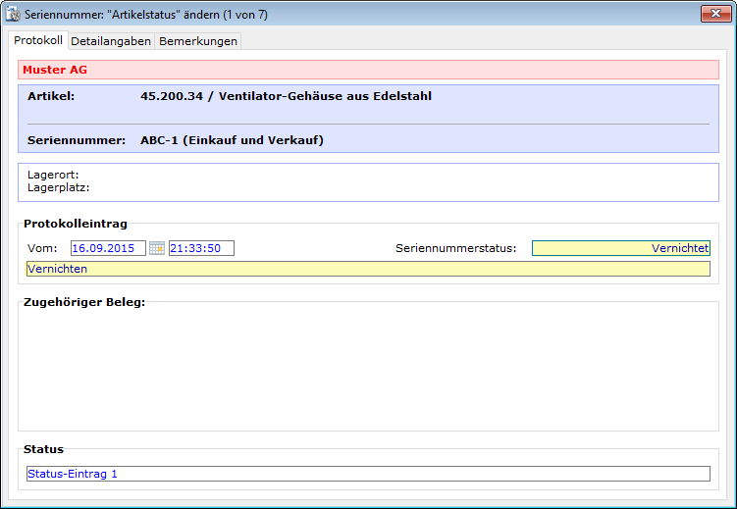Click the date field showing 16.09.2015
Image resolution: width=737 pixels, height=509 pixels.
107,248
